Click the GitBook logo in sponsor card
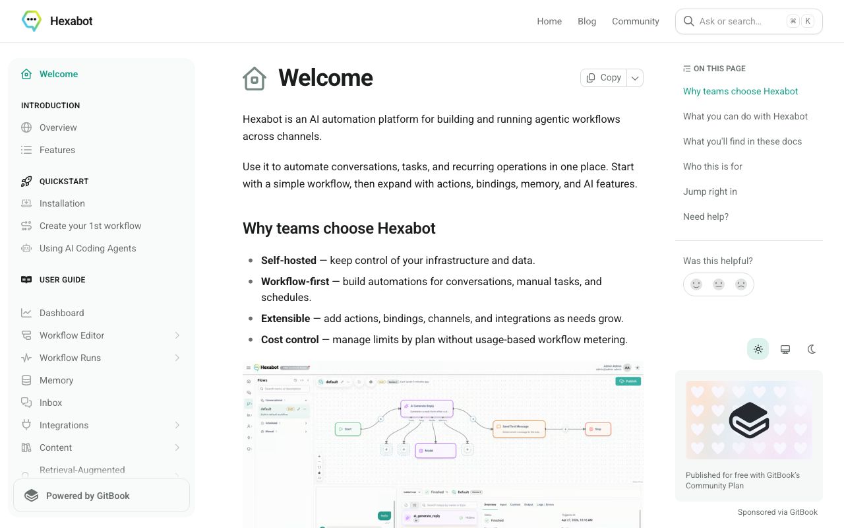 coord(749,420)
